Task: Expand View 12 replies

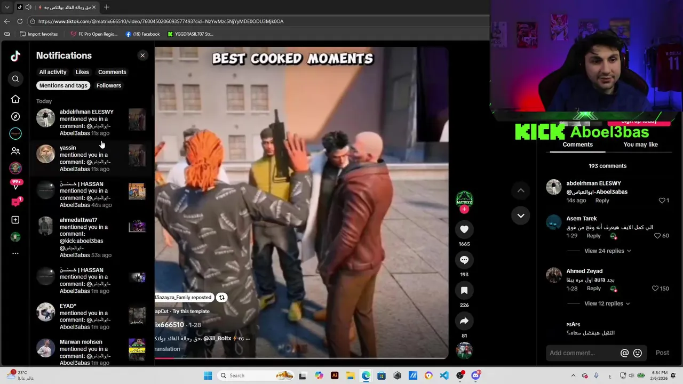Action: 608,303
